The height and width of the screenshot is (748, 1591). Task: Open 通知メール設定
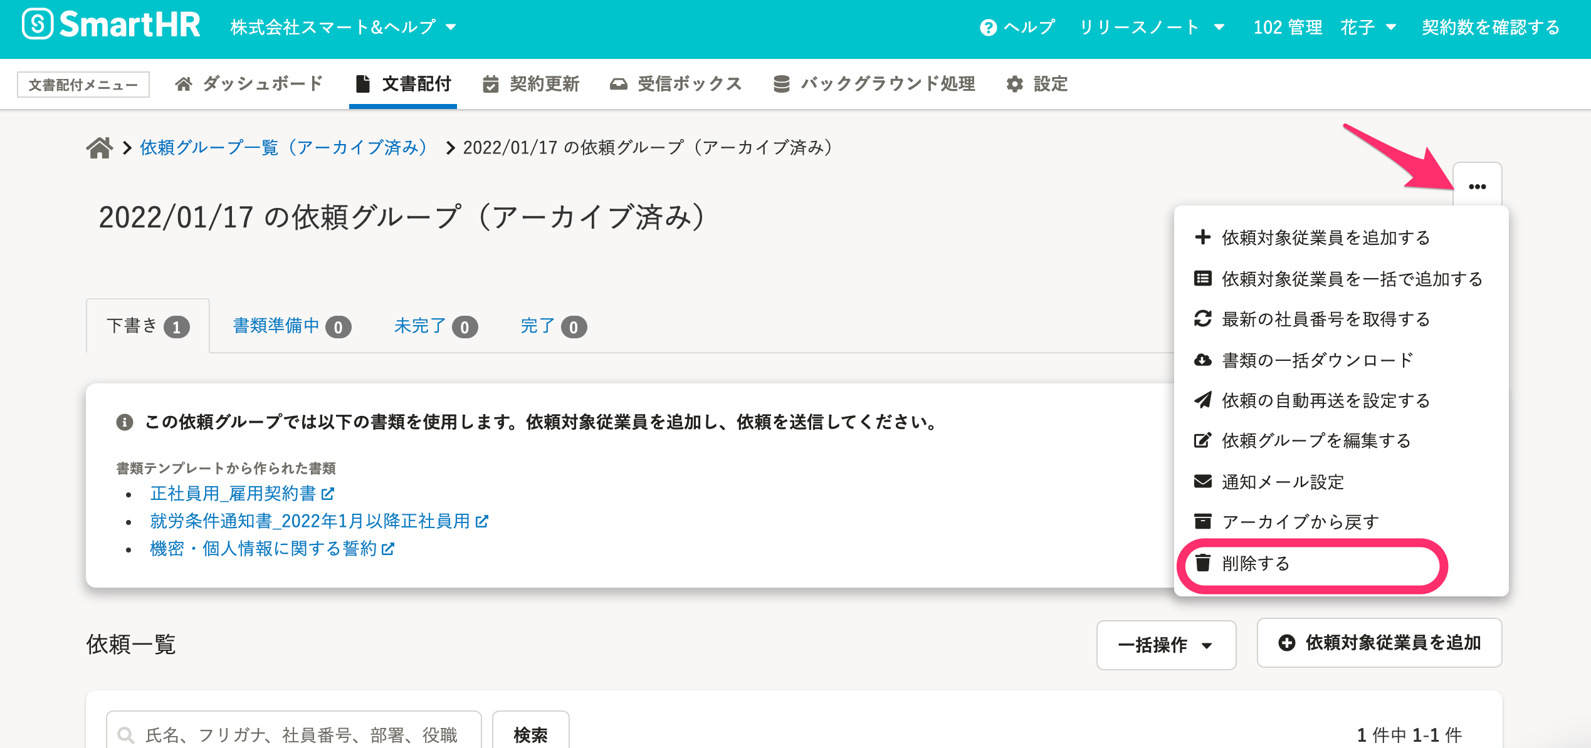(x=1341, y=482)
